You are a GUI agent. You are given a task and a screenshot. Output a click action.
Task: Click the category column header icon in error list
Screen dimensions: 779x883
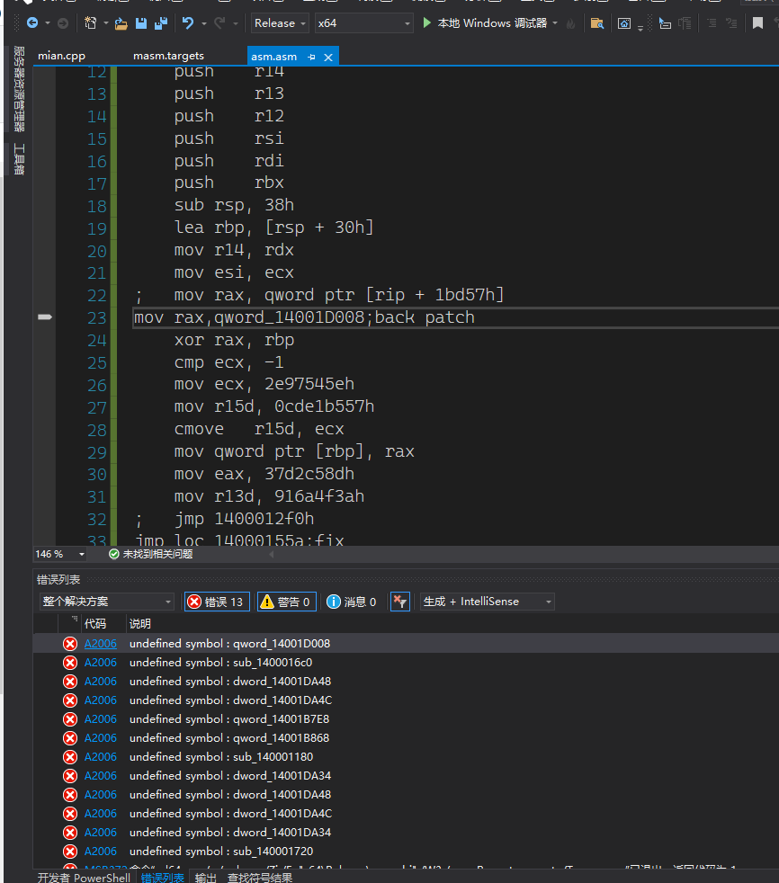point(74,620)
